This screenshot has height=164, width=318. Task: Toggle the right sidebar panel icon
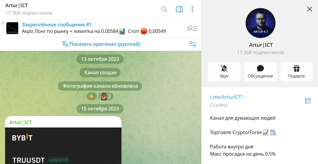coord(179,9)
